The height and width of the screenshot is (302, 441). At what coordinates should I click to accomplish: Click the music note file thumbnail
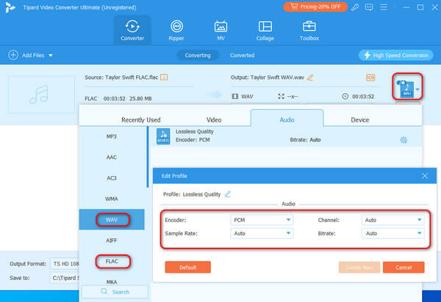point(41,95)
